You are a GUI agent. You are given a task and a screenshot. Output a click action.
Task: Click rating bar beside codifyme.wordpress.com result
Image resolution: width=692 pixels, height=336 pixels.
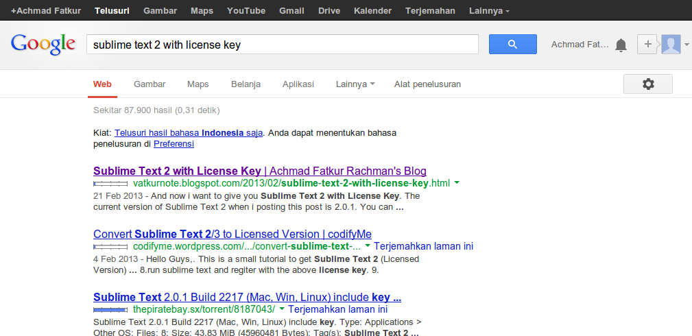[110, 246]
